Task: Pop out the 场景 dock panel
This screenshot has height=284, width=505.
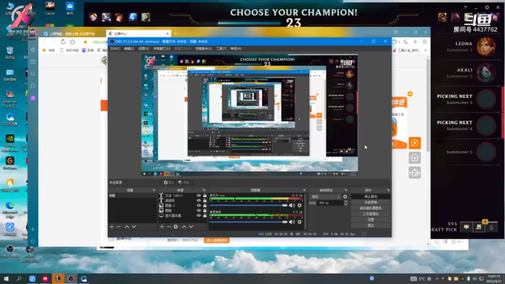Action: coord(153,191)
